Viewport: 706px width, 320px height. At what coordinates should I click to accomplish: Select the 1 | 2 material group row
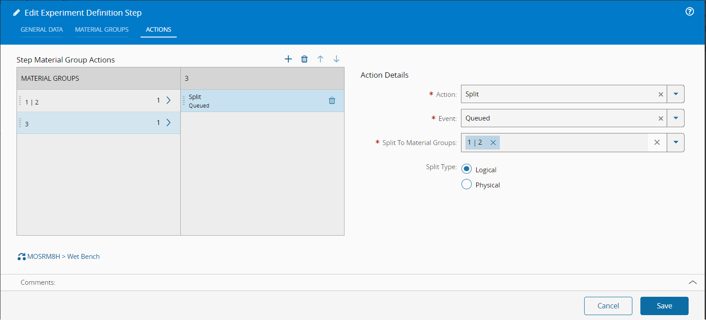pos(89,101)
